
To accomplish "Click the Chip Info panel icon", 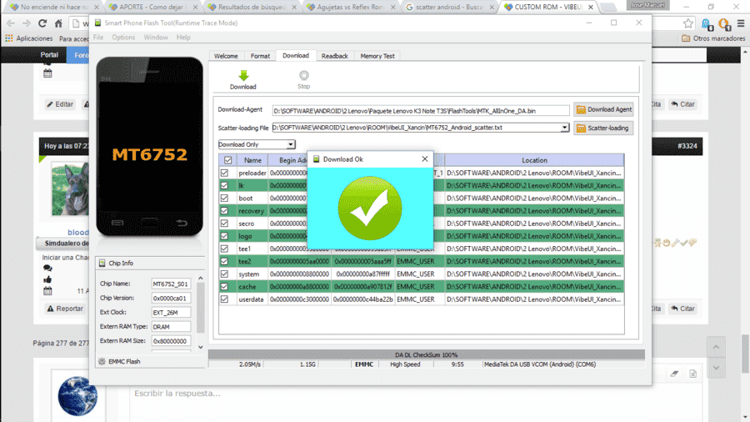I will click(x=102, y=264).
